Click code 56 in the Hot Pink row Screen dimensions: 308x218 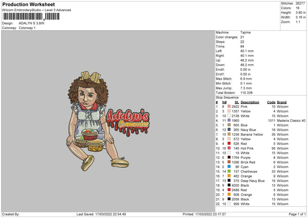[x=274, y=149]
